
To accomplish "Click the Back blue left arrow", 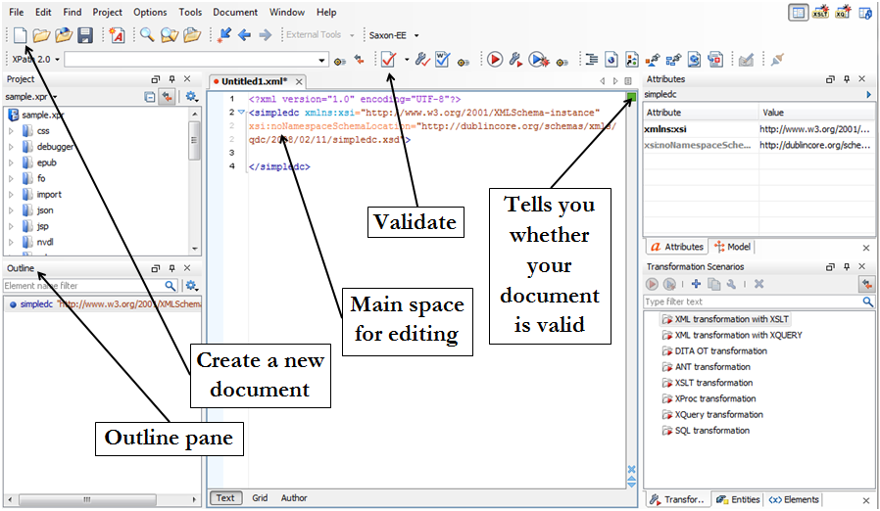I will click(244, 35).
